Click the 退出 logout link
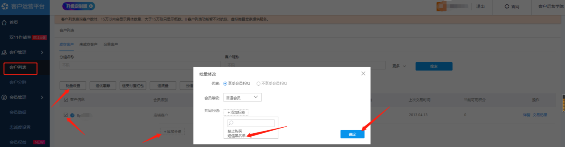The height and width of the screenshot is (147, 565). [x=480, y=6]
